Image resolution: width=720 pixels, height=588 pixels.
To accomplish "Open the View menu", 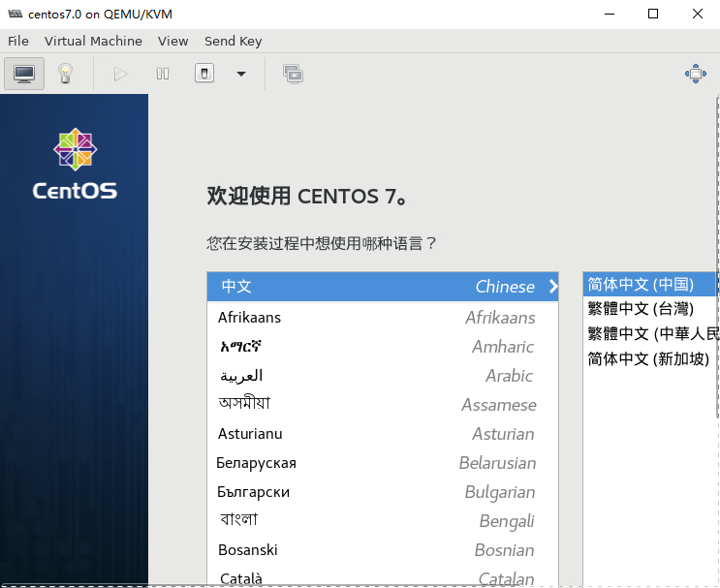I will [x=173, y=42].
